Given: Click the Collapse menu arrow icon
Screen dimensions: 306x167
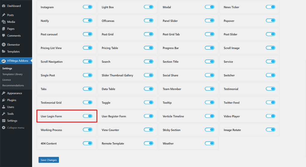Looking at the screenshot, I should 4,127.
